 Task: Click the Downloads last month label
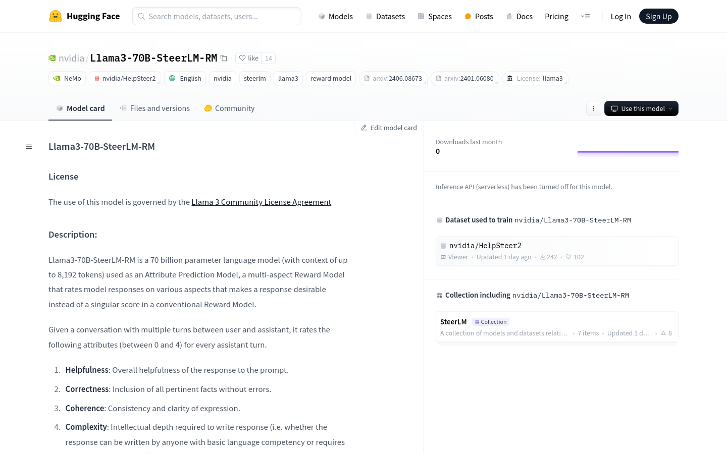click(x=469, y=142)
